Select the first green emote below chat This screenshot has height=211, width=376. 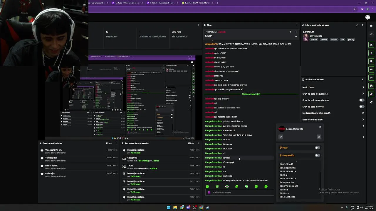coord(207,186)
